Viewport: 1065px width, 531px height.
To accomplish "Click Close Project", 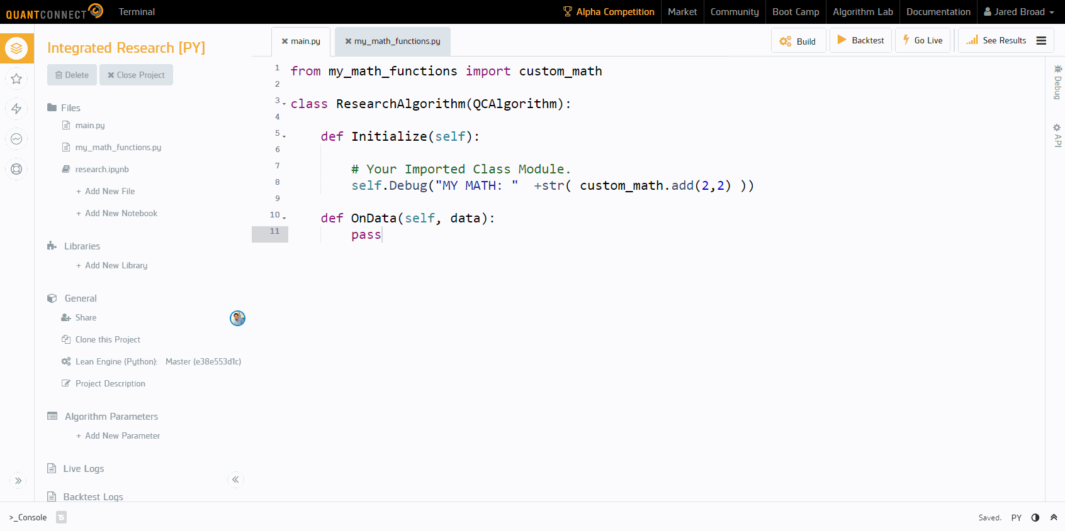I will (136, 75).
